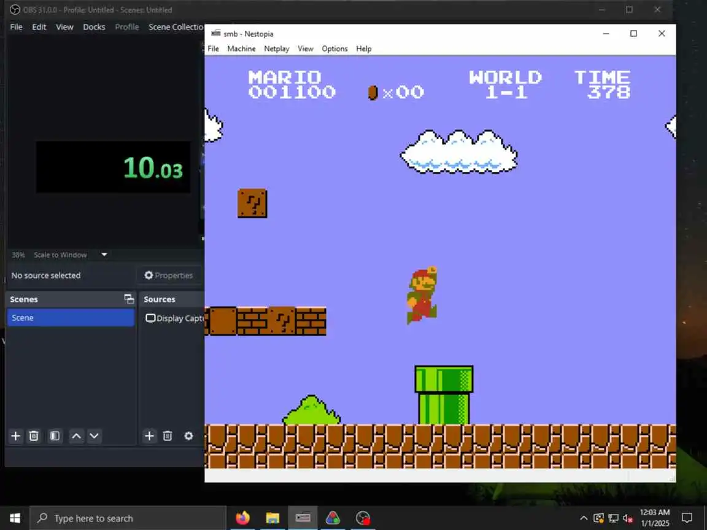
Task: Open OBS View menu
Action: (x=64, y=27)
